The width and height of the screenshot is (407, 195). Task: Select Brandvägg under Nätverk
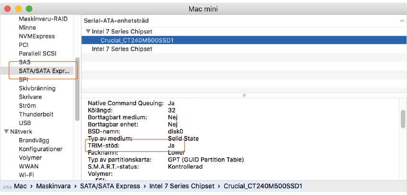pos(34,140)
